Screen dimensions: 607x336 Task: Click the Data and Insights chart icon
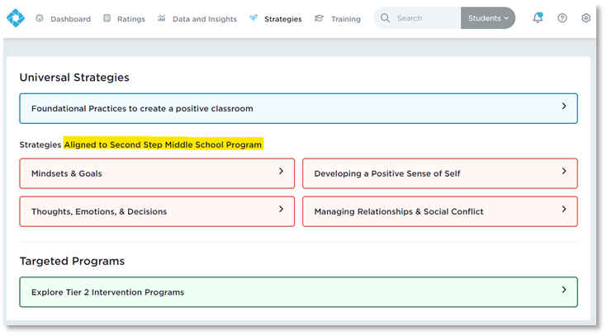tap(162, 18)
